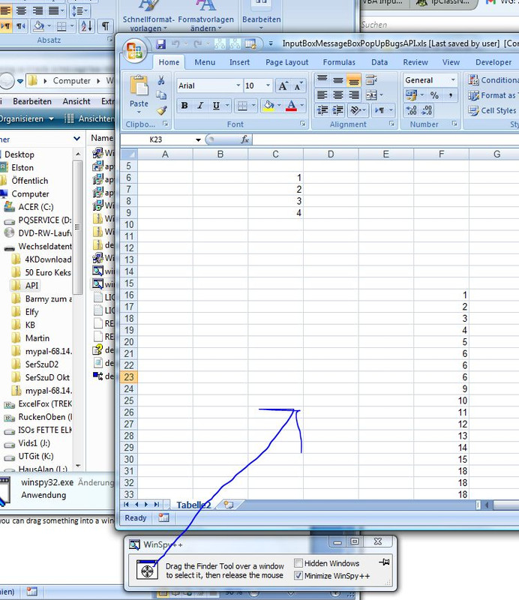
Task: Click the Cut scissors icon
Action: [161, 80]
